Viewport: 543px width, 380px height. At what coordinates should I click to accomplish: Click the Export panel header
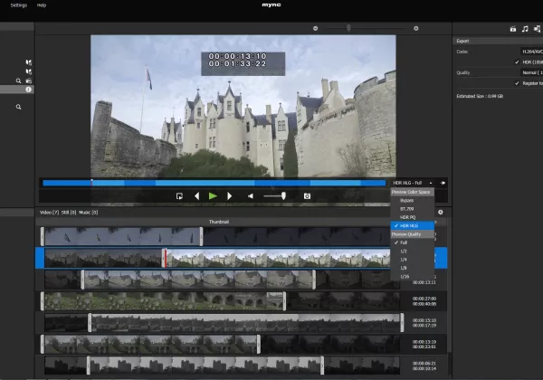click(498, 41)
